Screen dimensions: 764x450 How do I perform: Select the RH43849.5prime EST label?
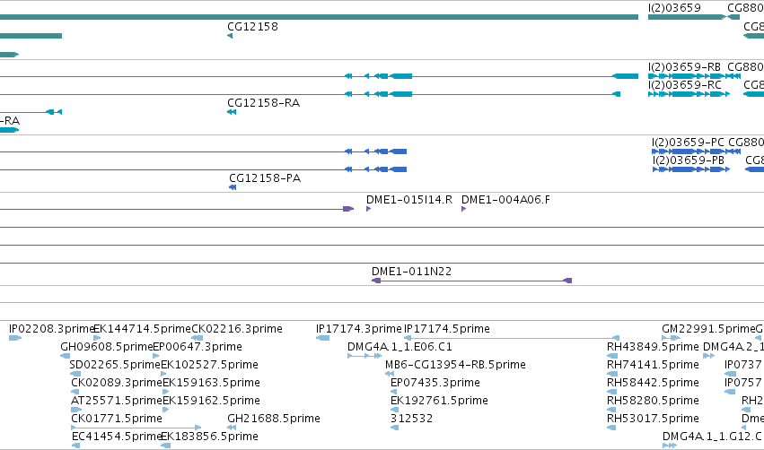click(653, 347)
